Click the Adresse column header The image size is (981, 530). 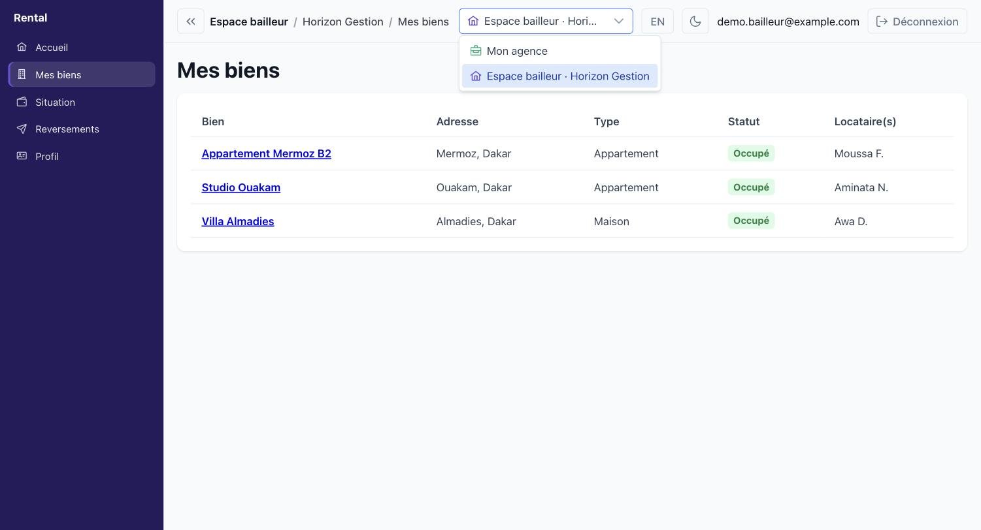(457, 121)
